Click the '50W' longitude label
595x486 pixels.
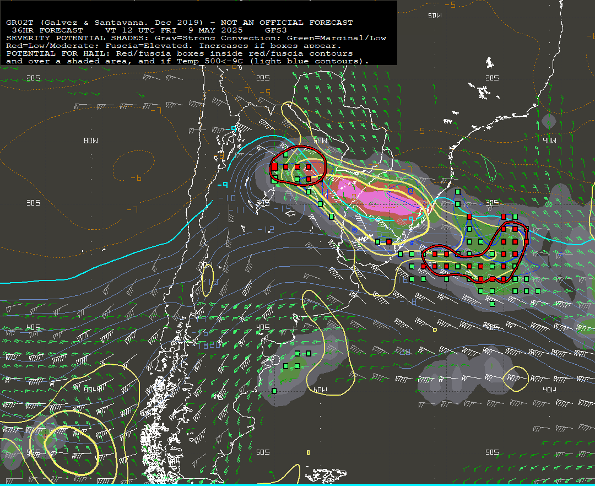tap(435, 16)
